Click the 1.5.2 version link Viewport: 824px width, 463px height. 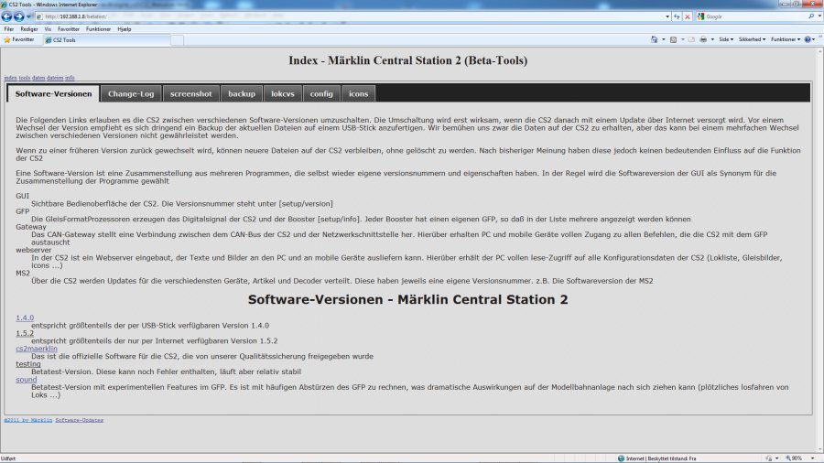25,333
